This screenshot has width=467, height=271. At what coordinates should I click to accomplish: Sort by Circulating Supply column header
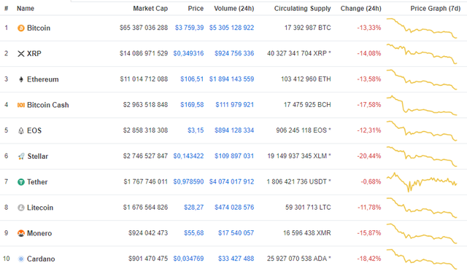coord(302,8)
